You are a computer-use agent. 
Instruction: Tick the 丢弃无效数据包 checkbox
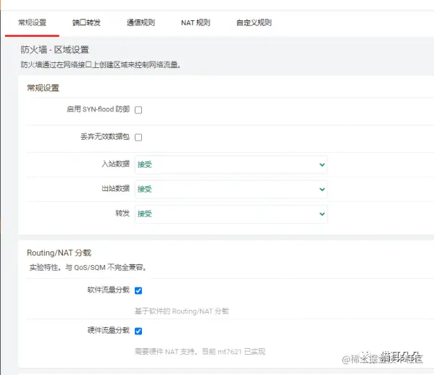138,137
